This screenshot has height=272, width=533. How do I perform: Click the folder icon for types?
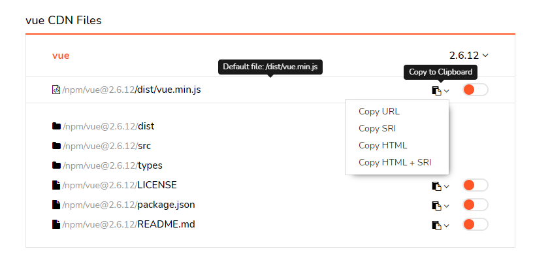pyautogui.click(x=56, y=165)
